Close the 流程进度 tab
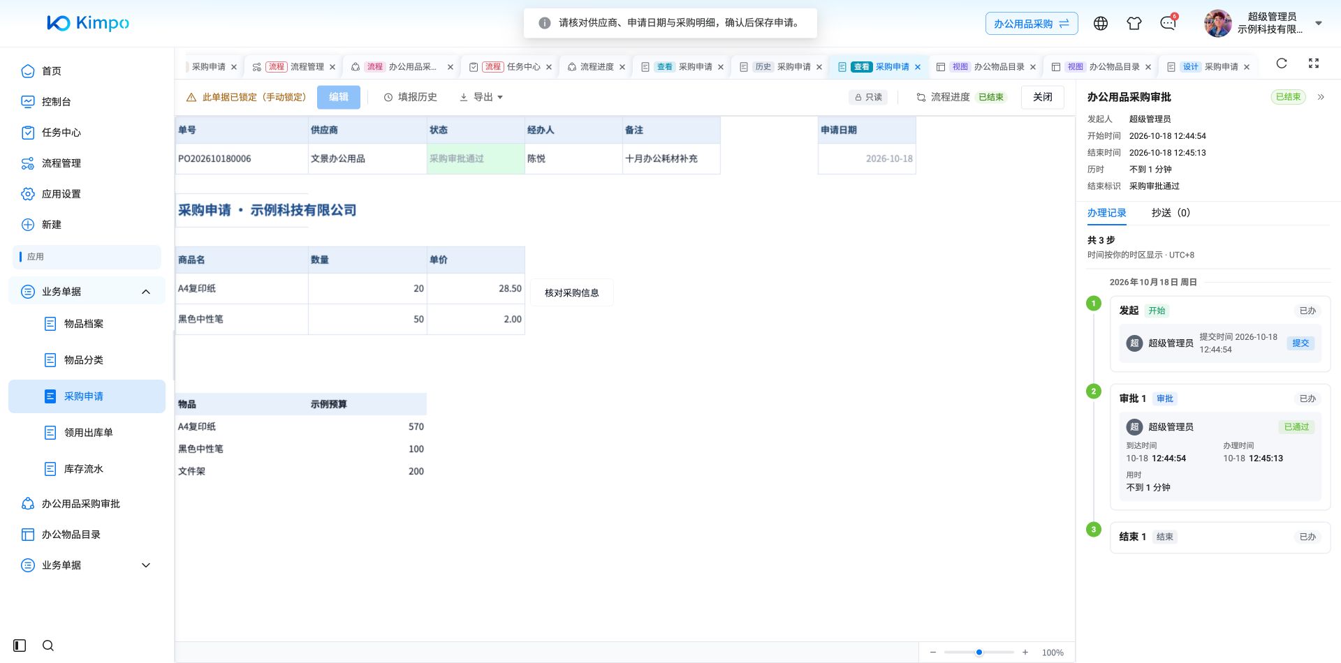 click(622, 67)
